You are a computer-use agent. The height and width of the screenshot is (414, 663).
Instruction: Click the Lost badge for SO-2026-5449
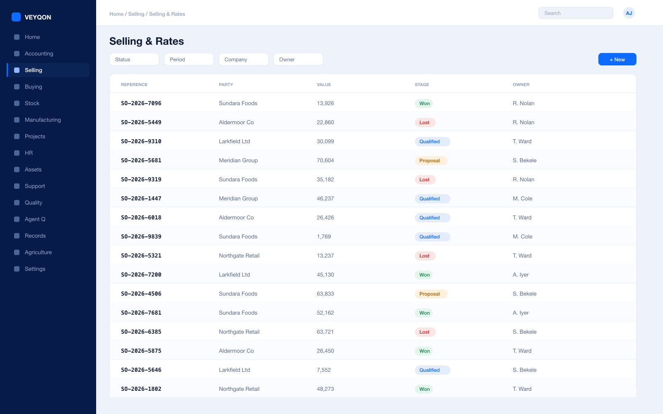point(425,122)
